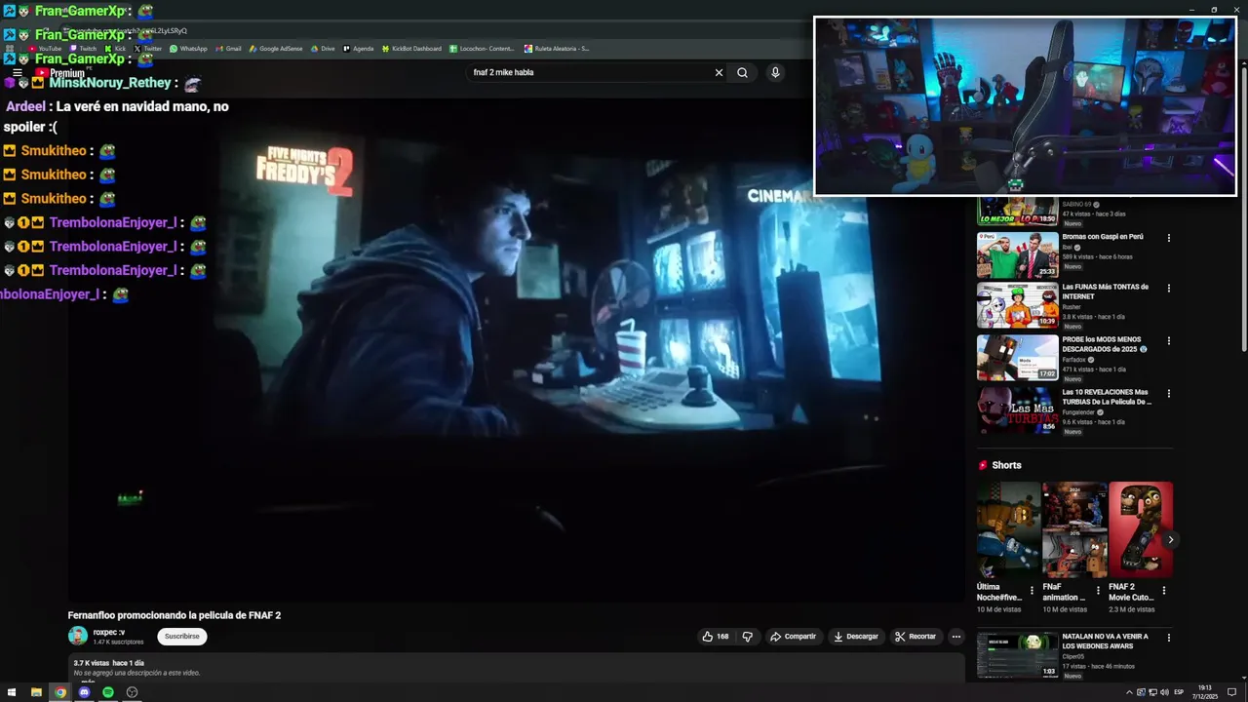Click the Descargar download button
1248x702 pixels.
(855, 637)
